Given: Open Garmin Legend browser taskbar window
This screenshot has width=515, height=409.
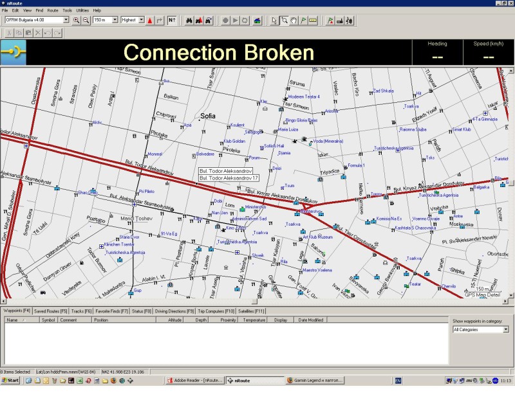Looking at the screenshot, I should 315,381.
